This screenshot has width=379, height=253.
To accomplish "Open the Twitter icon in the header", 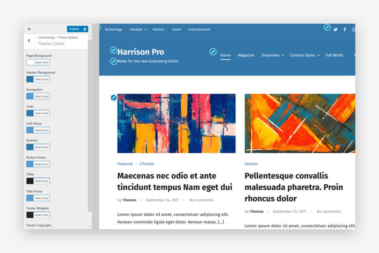I will tap(335, 29).
